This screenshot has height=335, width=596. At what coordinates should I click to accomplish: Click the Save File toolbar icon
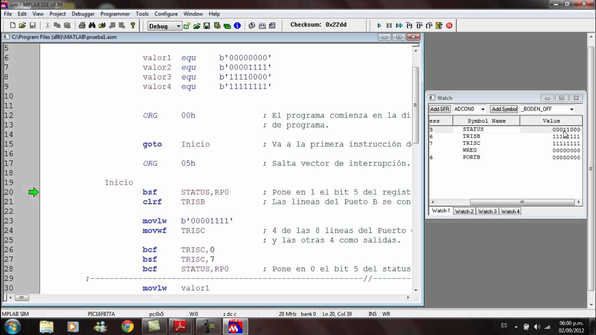click(x=33, y=26)
